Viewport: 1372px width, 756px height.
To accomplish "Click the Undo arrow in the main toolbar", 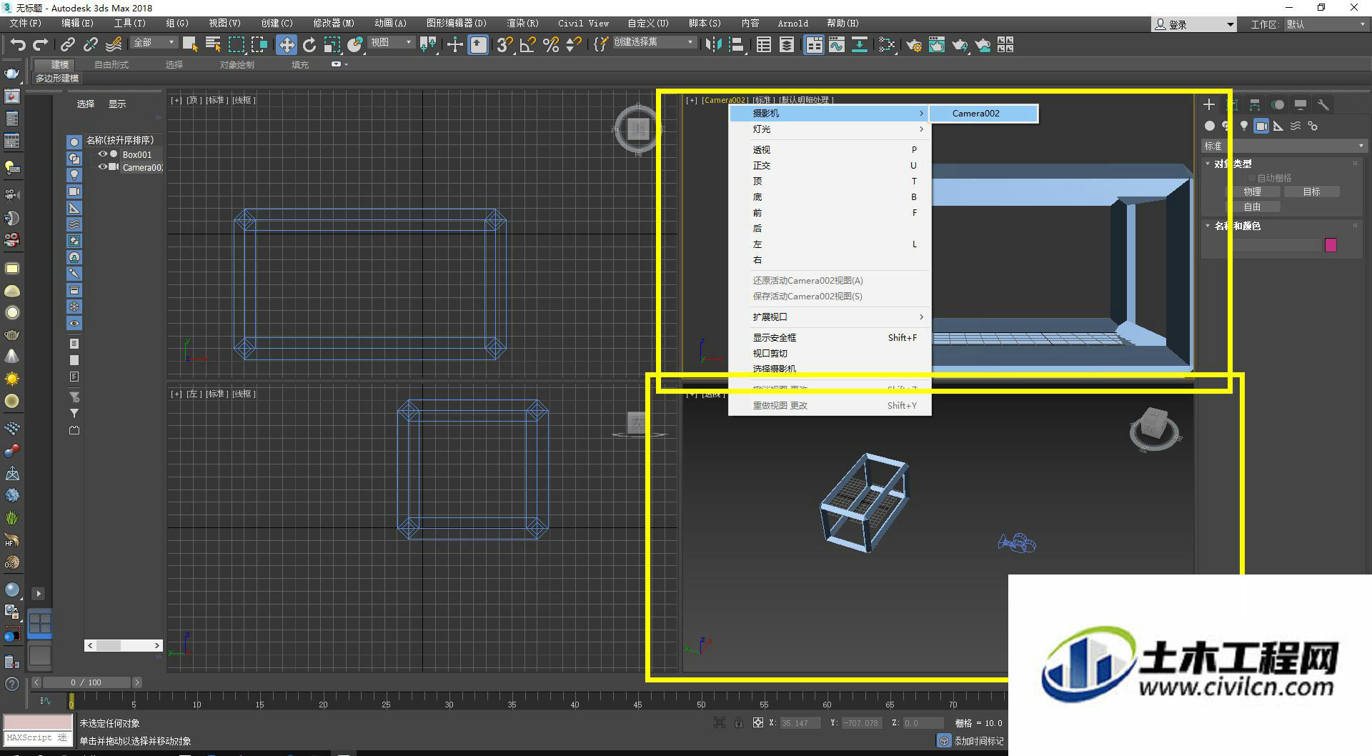I will tap(17, 45).
